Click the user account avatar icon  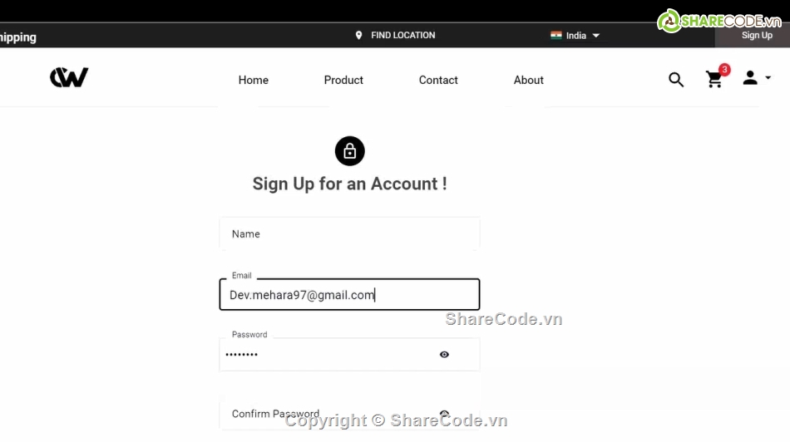click(750, 77)
